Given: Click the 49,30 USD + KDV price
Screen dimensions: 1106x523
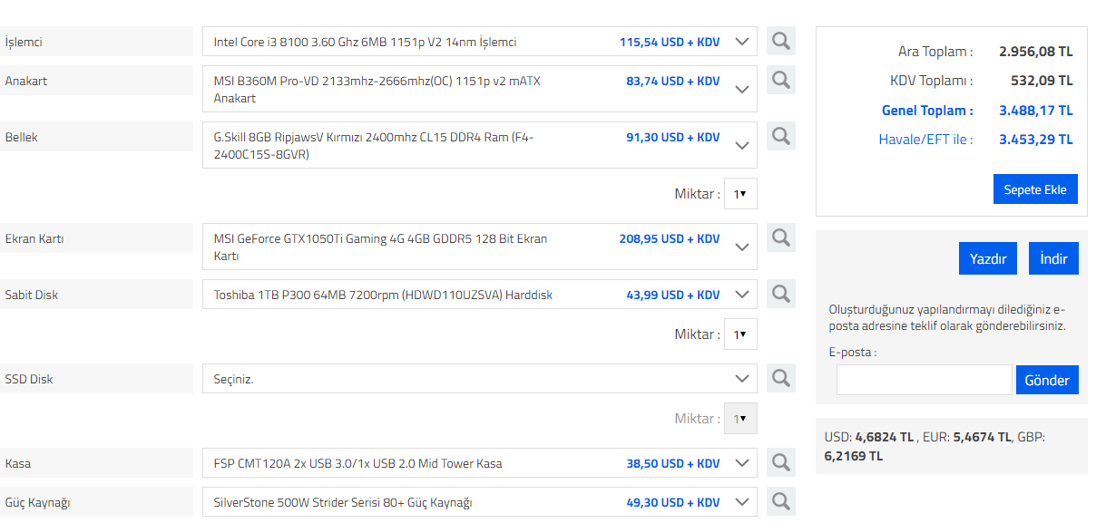Looking at the screenshot, I should 673,502.
